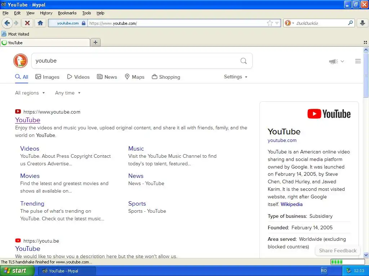Image resolution: width=369 pixels, height=276 pixels.
Task: Click the browser address bar URL
Action: (177, 23)
